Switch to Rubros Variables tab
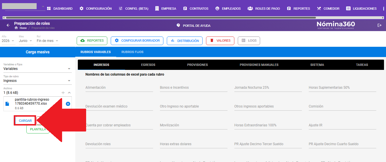 coord(96,52)
